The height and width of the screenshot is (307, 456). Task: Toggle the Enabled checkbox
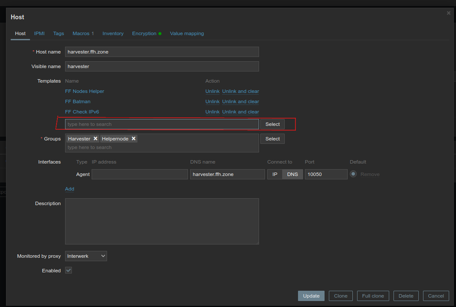(x=69, y=271)
